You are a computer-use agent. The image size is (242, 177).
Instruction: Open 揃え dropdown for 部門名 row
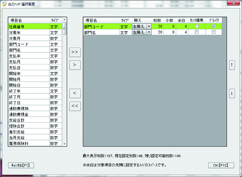tap(149, 32)
